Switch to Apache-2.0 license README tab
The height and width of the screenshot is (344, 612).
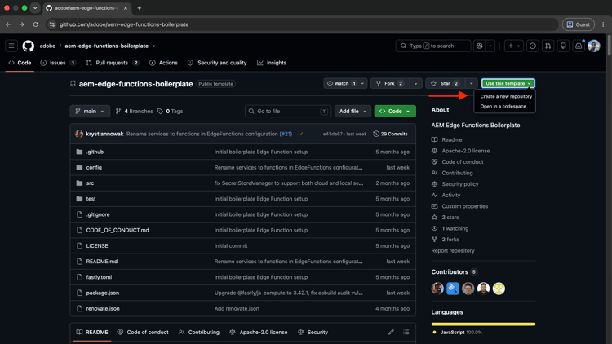(259, 333)
